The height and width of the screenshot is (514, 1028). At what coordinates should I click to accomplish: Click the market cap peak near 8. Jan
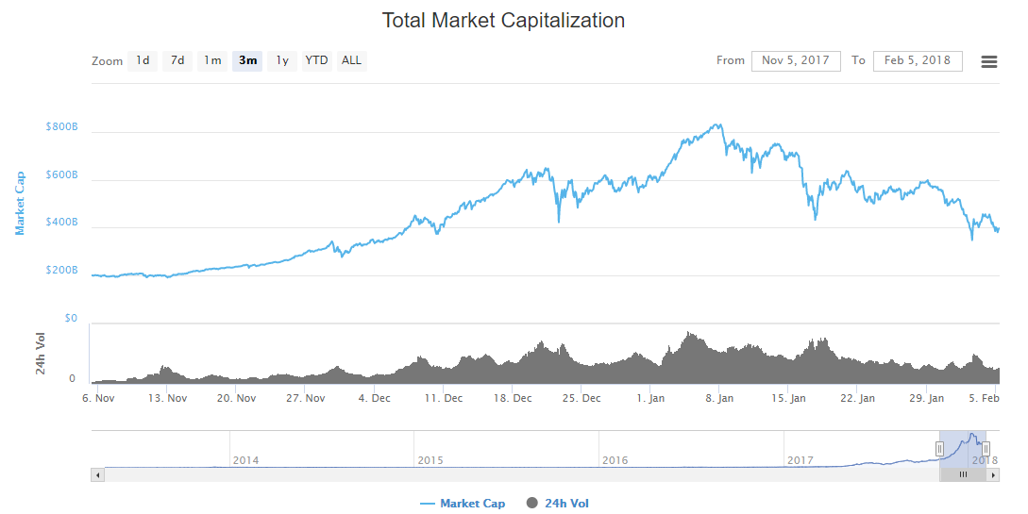tap(719, 124)
